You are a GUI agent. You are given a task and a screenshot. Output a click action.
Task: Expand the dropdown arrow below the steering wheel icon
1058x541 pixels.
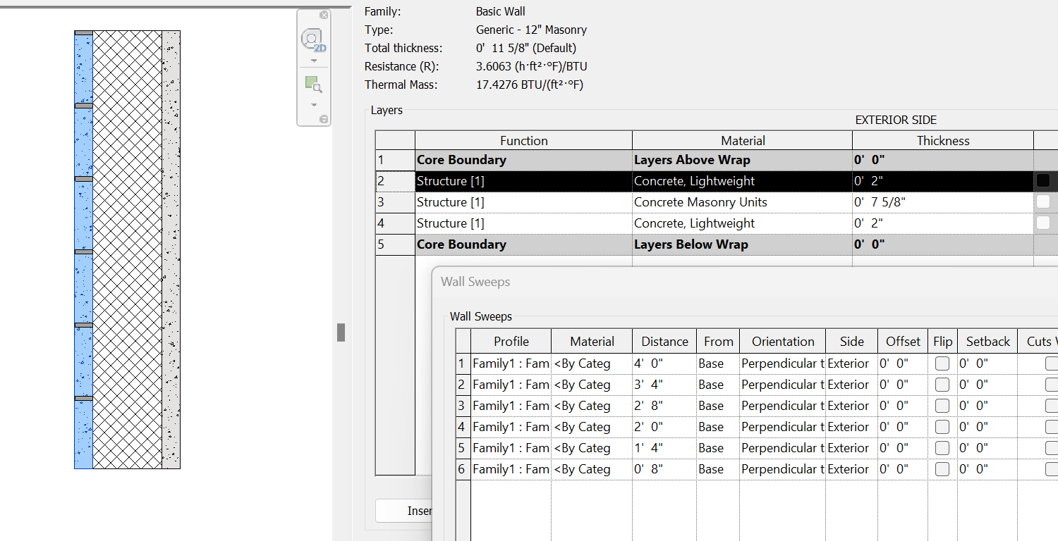click(314, 61)
